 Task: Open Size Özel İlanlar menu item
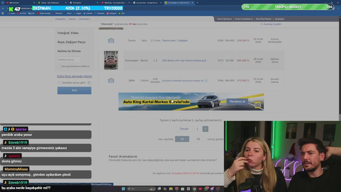click(264, 19)
